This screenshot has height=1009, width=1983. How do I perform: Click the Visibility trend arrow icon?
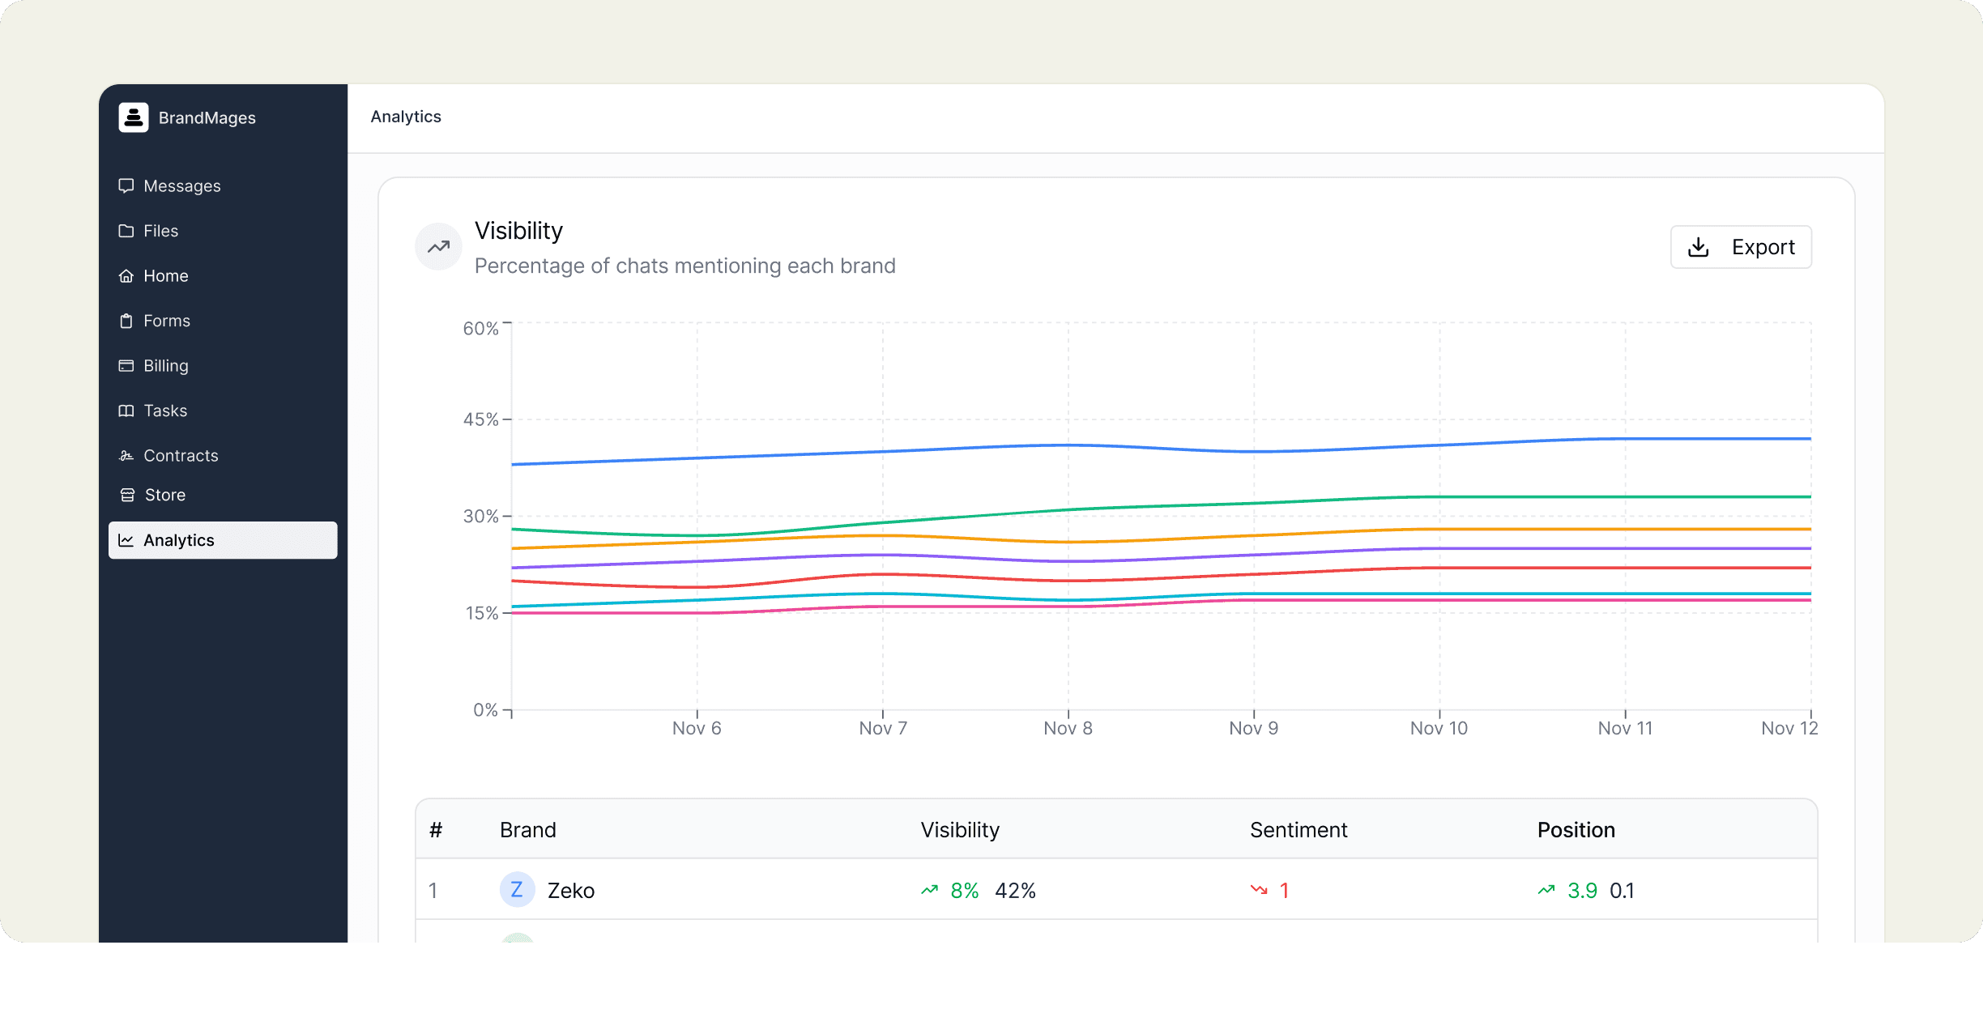click(x=438, y=247)
